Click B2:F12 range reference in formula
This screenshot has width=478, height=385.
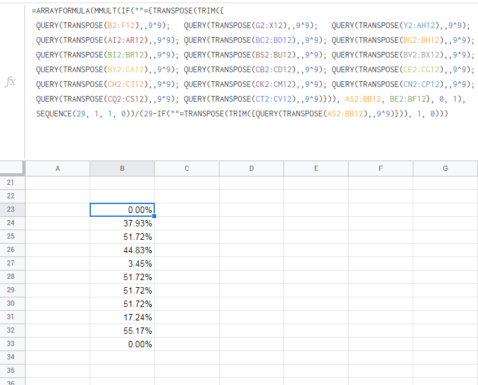121,26
